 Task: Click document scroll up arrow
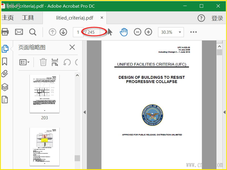[219, 46]
